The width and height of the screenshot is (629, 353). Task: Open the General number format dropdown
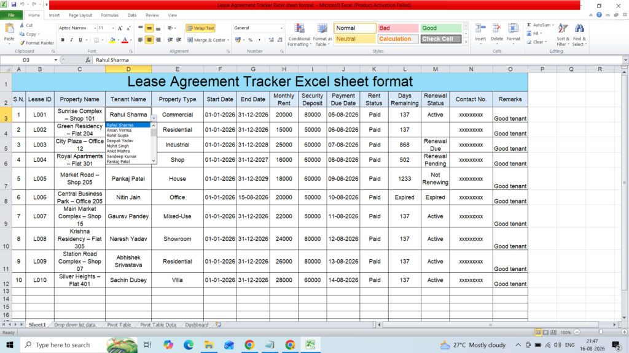(281, 28)
